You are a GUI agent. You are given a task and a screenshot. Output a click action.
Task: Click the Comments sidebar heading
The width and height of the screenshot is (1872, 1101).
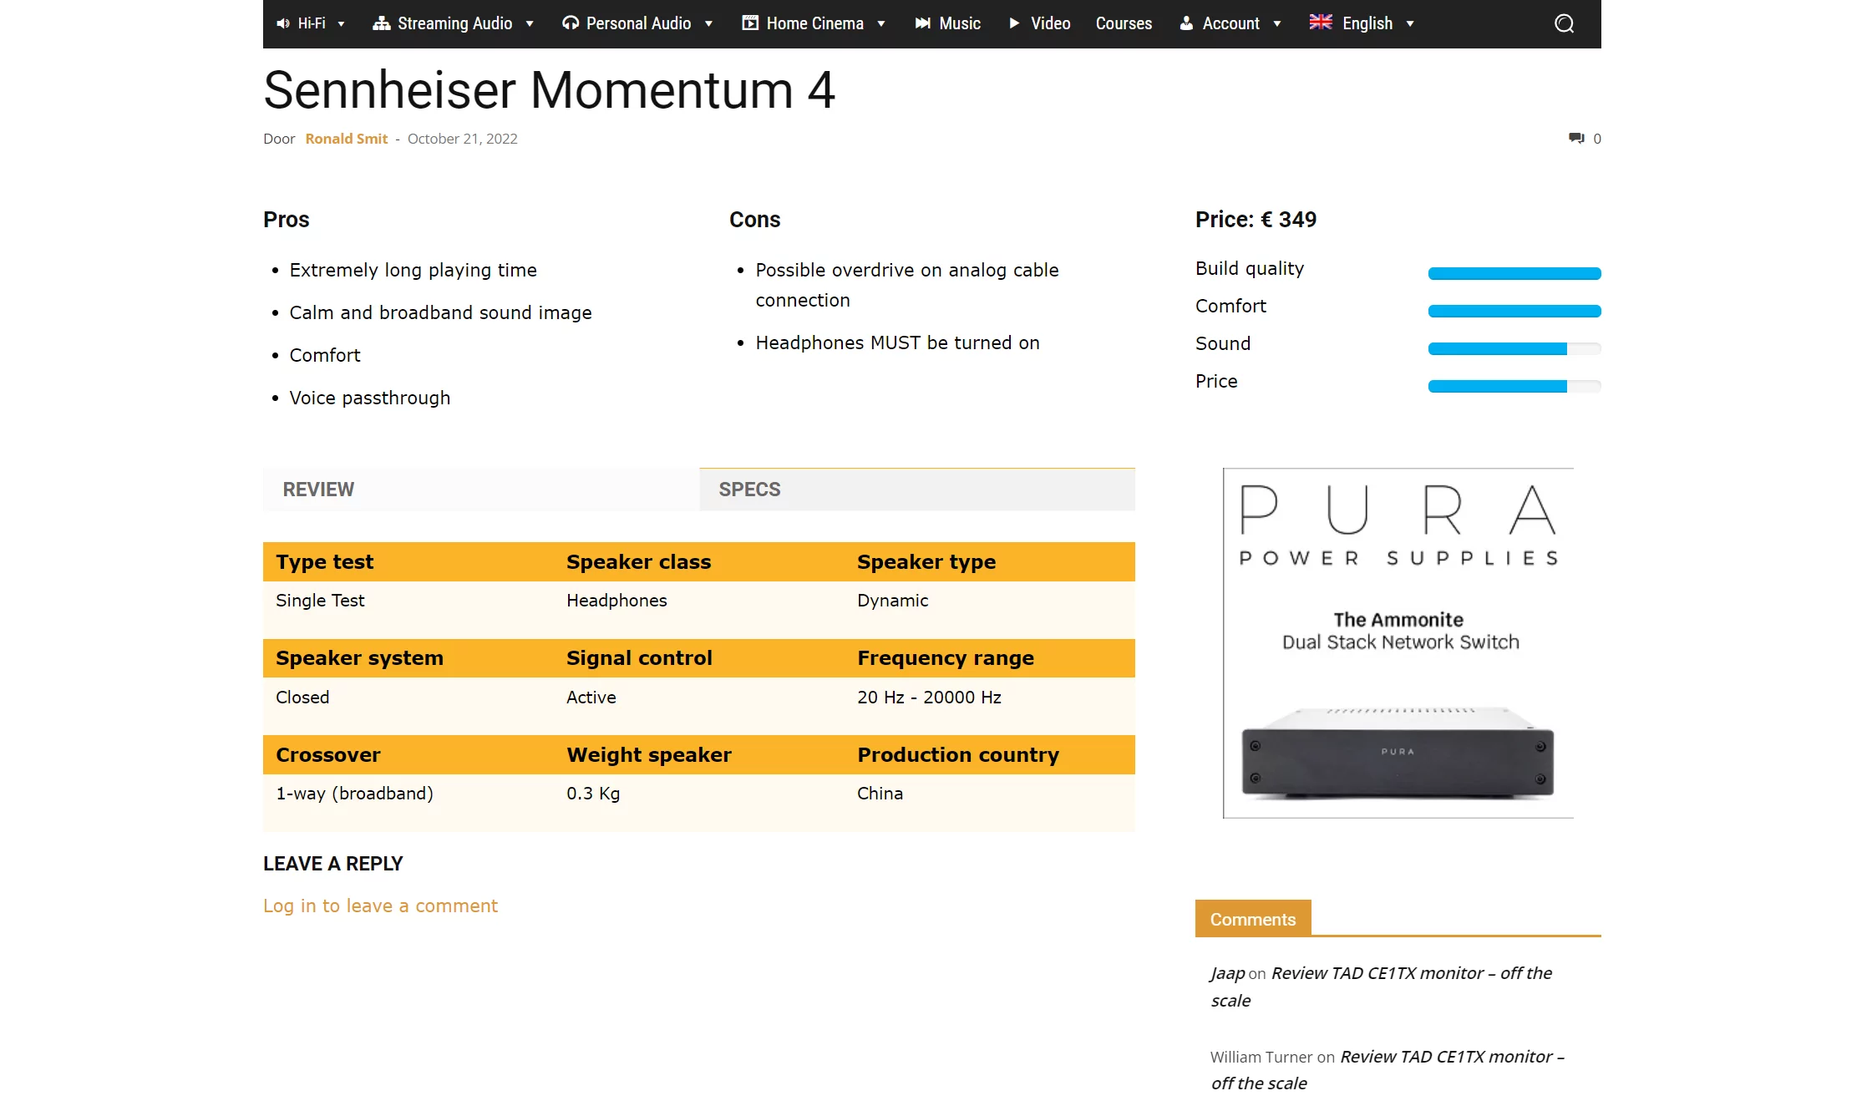[1253, 919]
